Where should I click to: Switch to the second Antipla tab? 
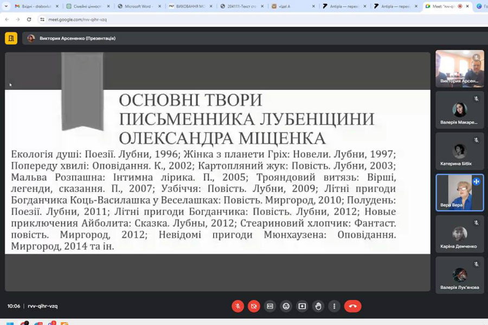coord(396,6)
